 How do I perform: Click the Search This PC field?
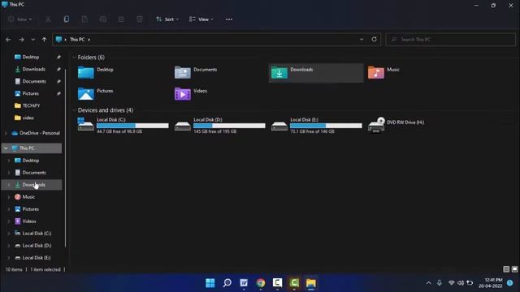pos(450,40)
